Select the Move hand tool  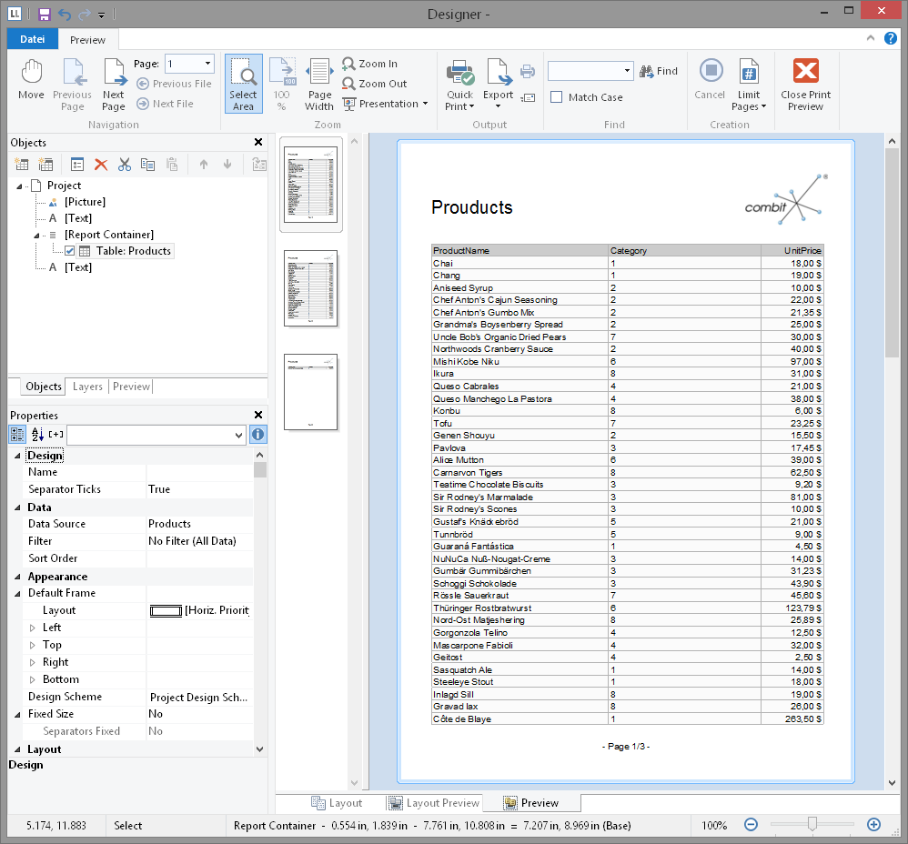(31, 73)
